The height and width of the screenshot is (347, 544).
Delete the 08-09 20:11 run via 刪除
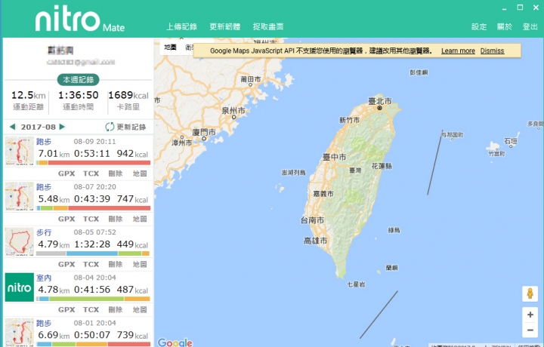point(115,173)
